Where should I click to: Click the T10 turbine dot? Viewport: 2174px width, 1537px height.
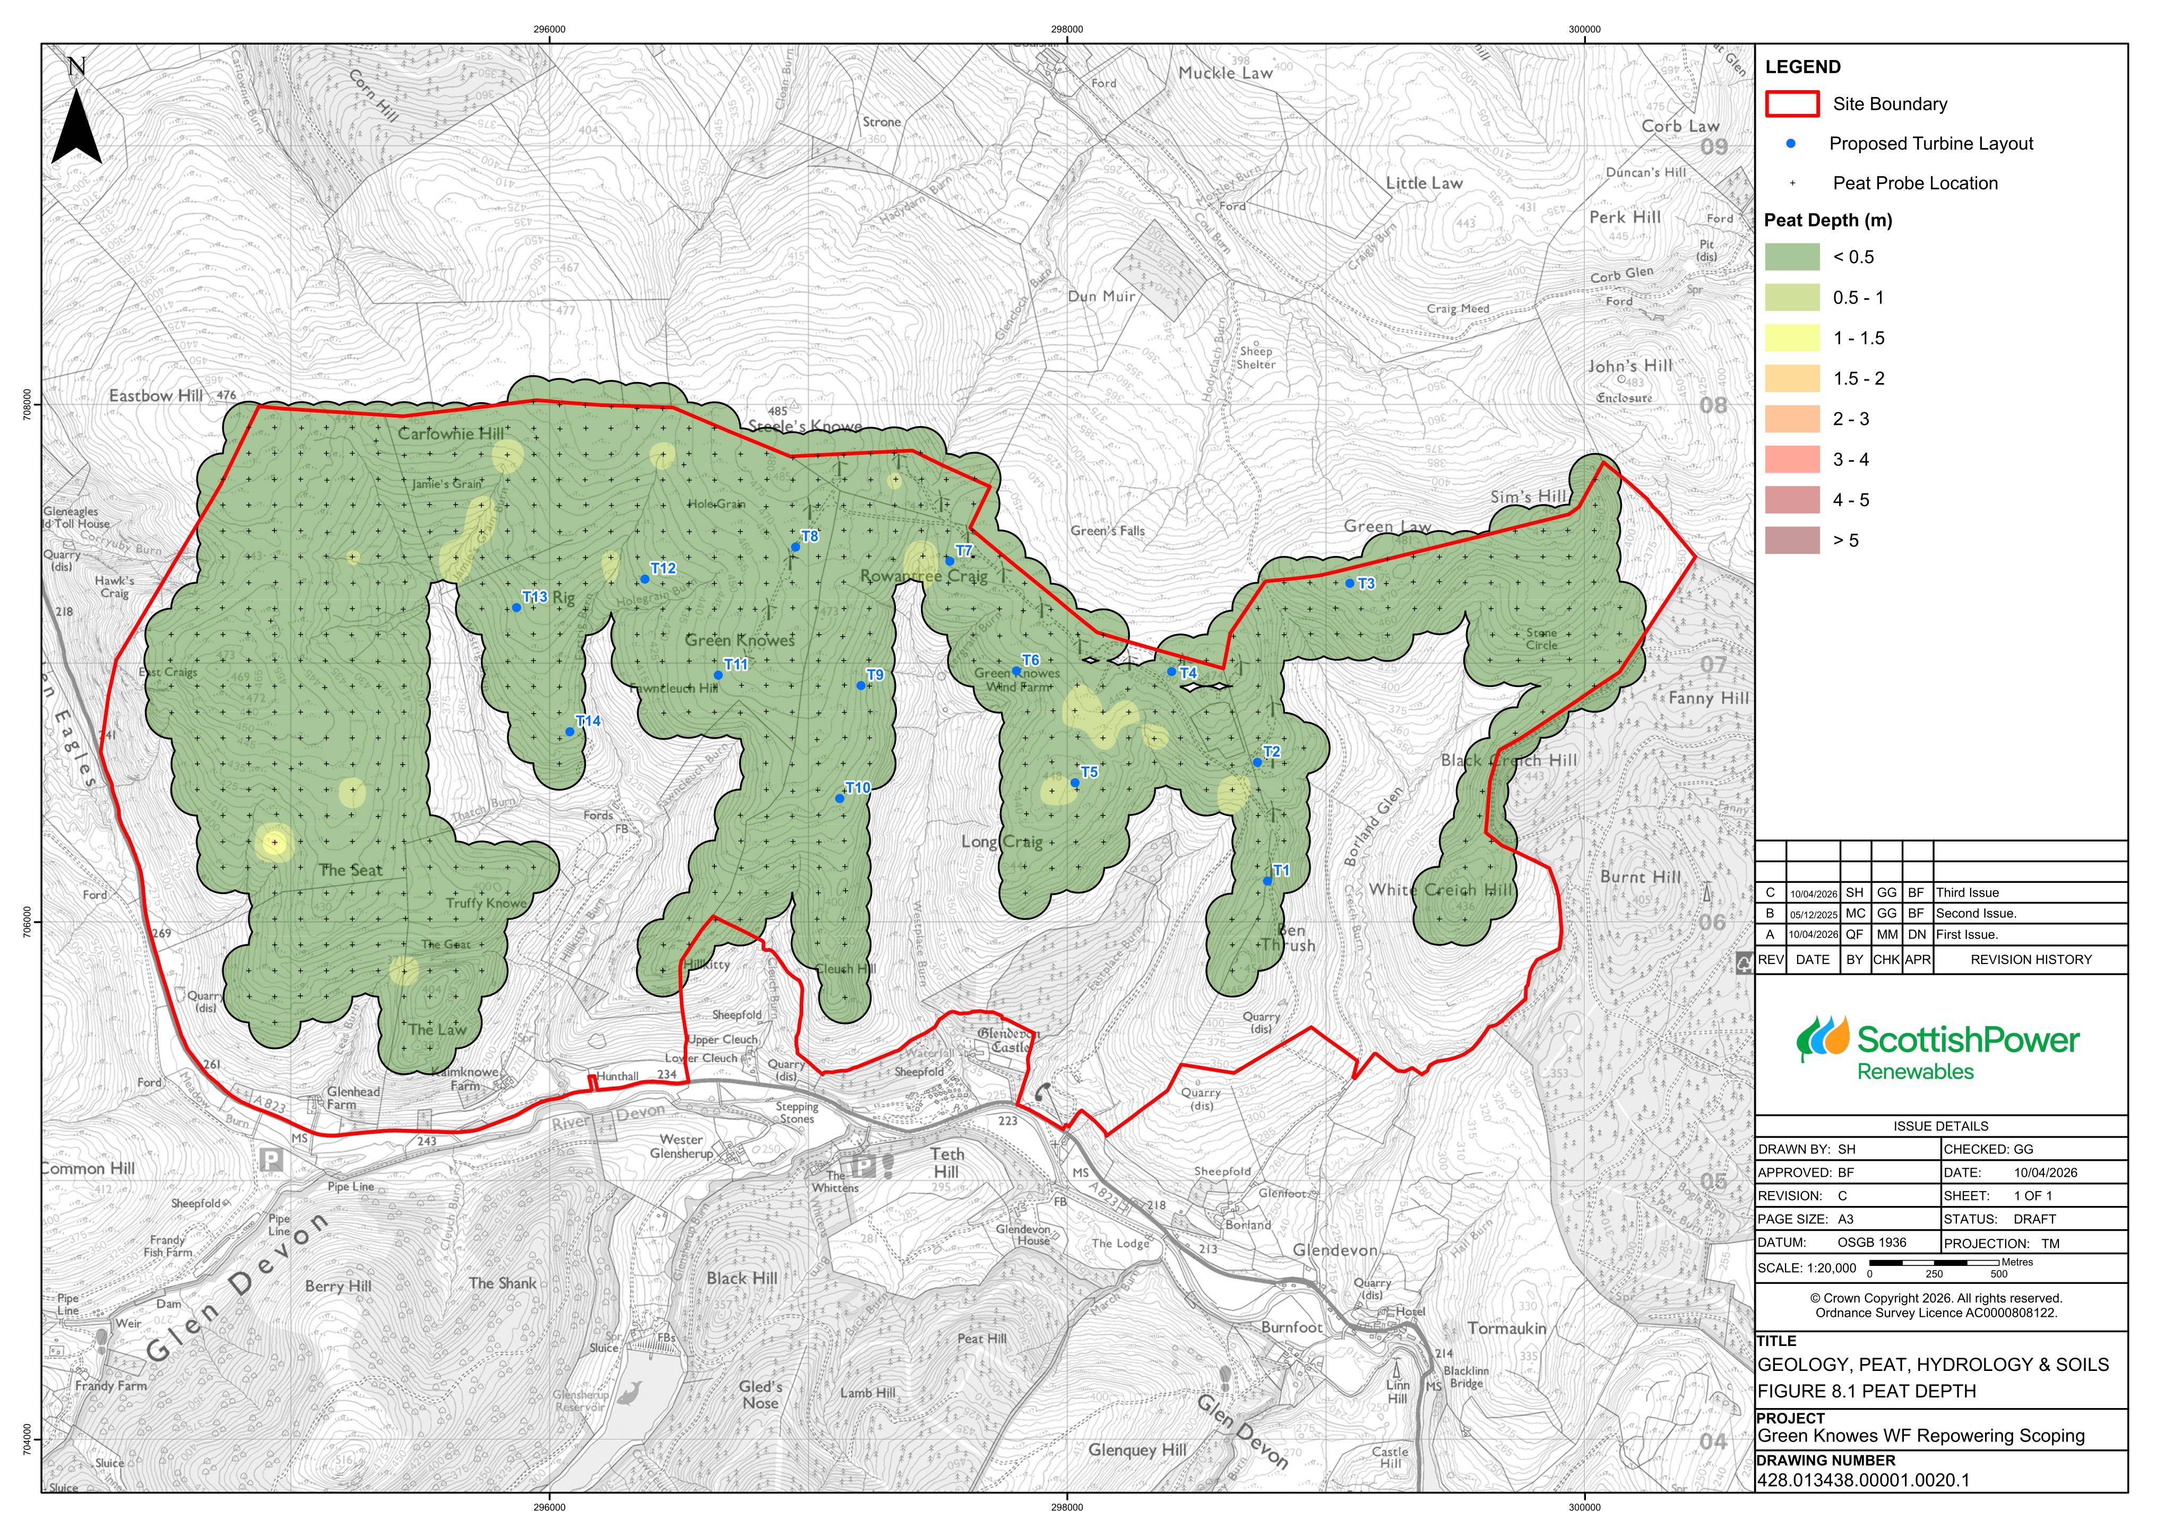click(839, 799)
